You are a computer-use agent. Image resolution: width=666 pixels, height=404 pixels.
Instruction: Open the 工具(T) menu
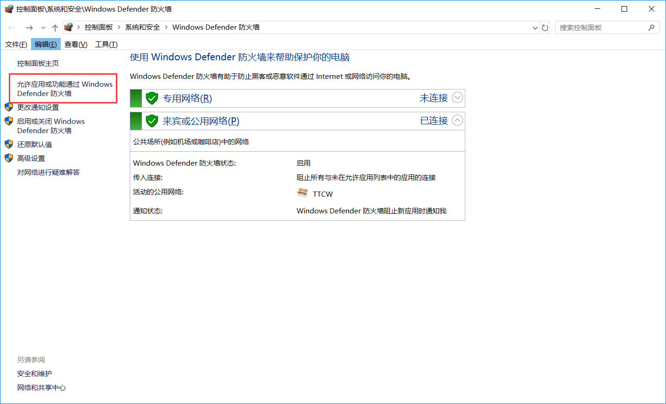(x=106, y=45)
